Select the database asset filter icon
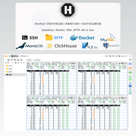136x136 pixels. pos(15,60)
